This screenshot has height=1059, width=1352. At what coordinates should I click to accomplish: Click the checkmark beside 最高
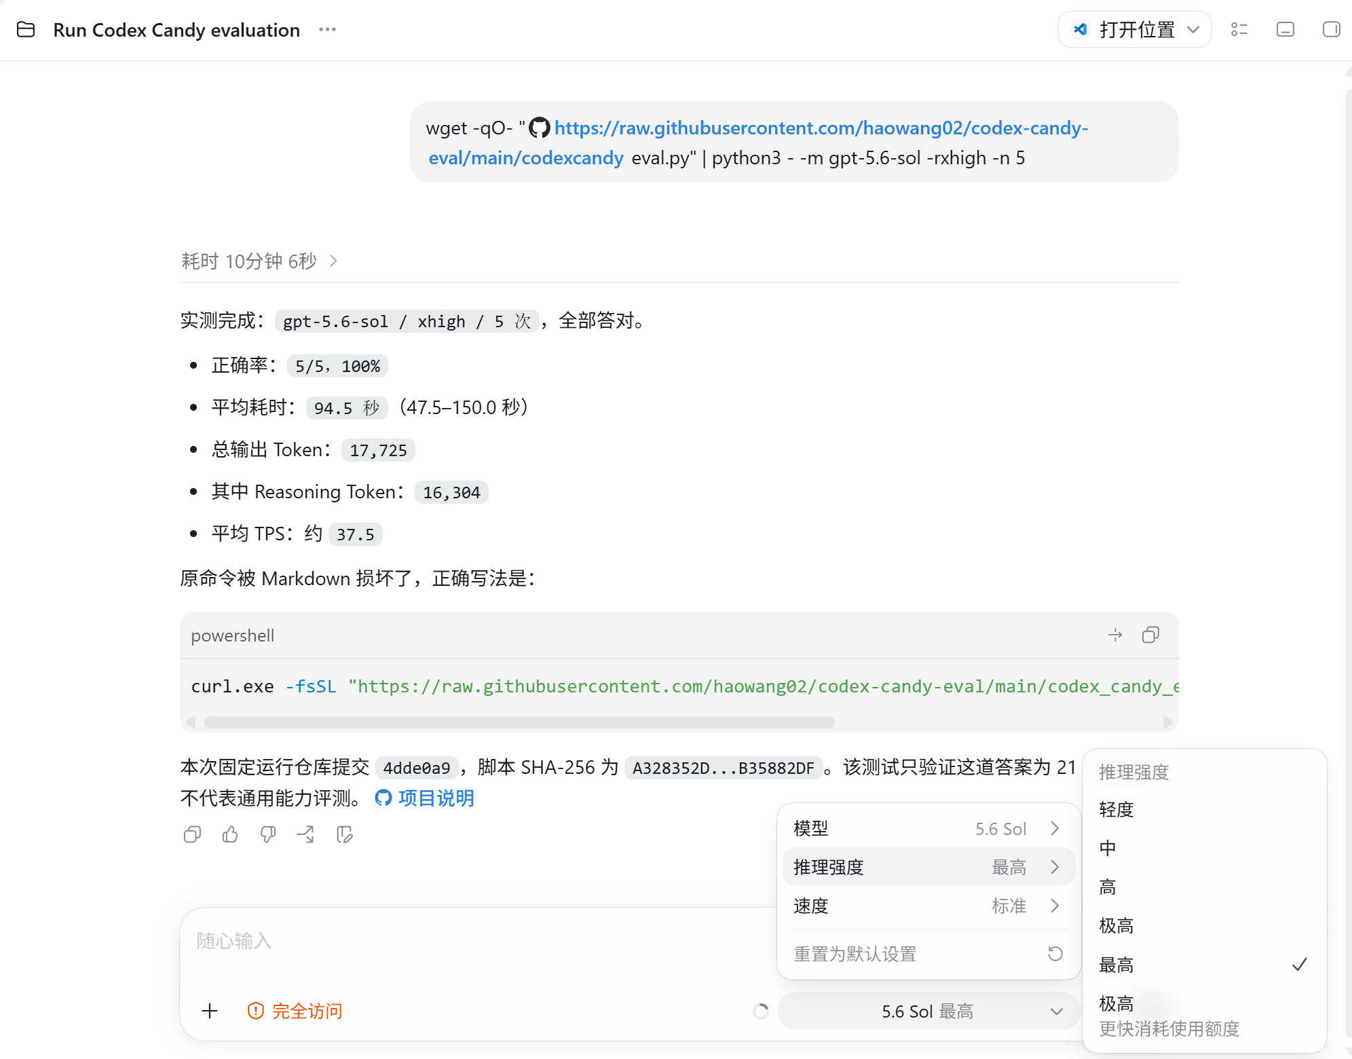(1299, 965)
